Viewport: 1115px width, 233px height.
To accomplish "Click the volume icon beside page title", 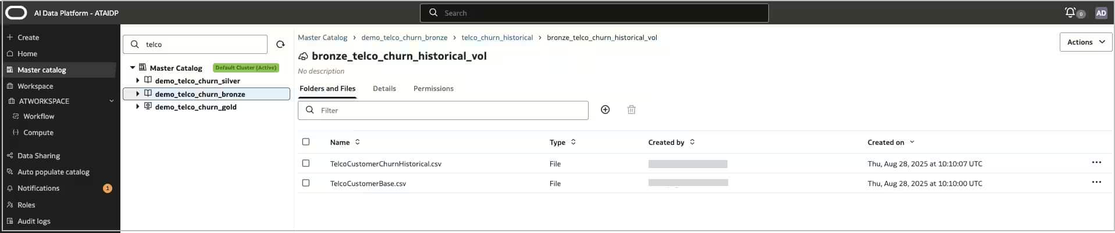I will pos(303,56).
